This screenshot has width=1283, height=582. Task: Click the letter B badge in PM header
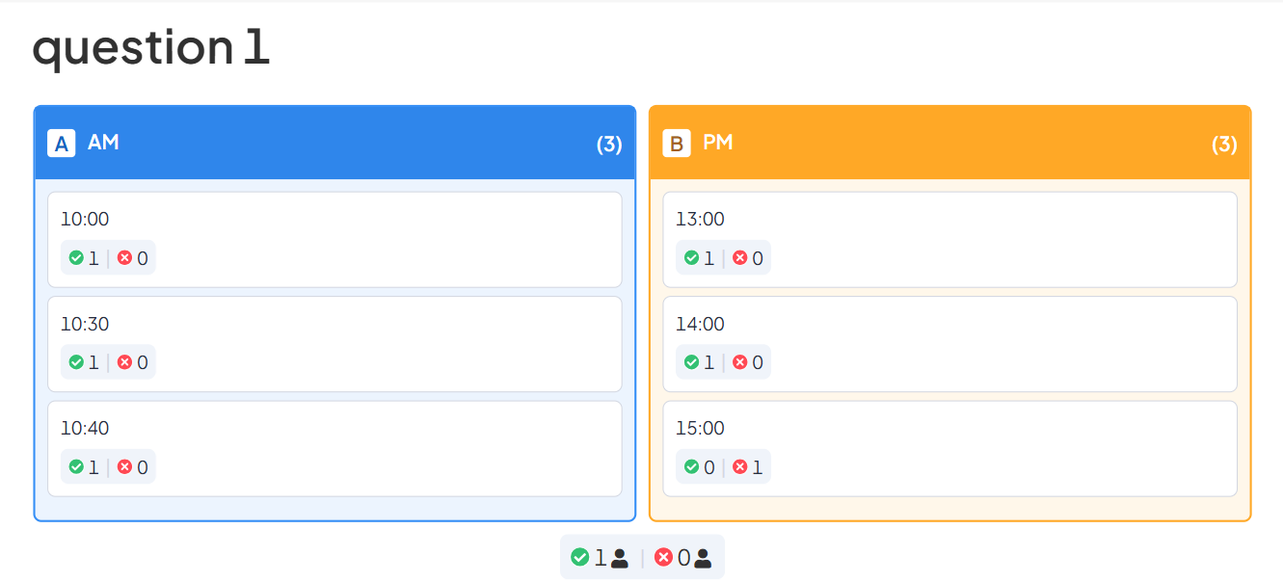tap(677, 144)
